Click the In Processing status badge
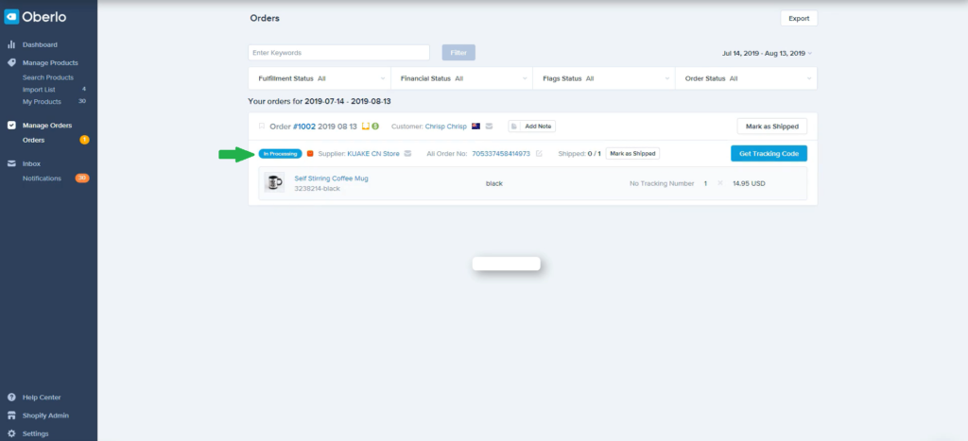 click(280, 154)
